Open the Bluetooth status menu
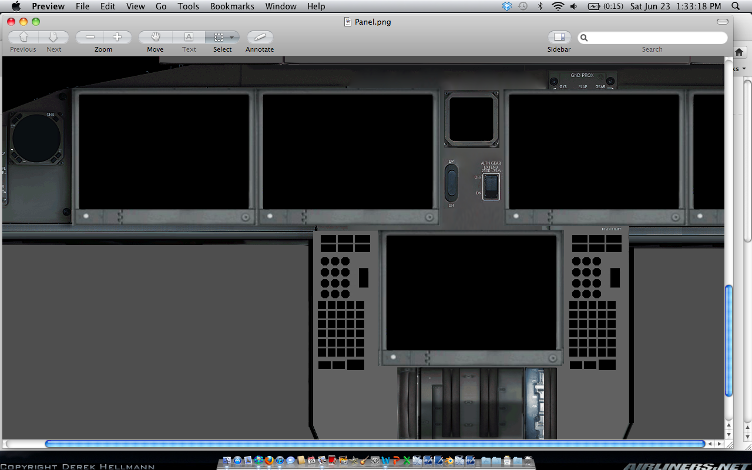This screenshot has height=470, width=752. coord(540,6)
